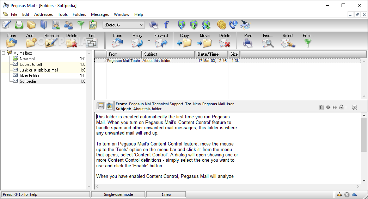This screenshot has width=368, height=199.
Task: Open the Tools menu
Action: (63, 14)
